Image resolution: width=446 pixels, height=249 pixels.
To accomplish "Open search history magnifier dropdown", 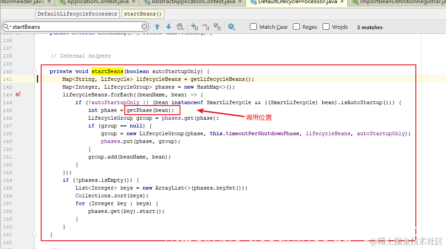I will [x=7, y=26].
